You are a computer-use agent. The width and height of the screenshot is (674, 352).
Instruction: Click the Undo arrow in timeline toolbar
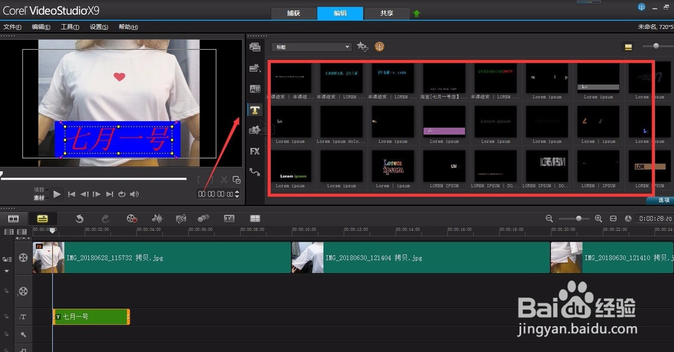pos(79,219)
